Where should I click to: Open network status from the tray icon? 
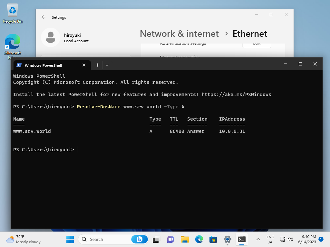282,239
